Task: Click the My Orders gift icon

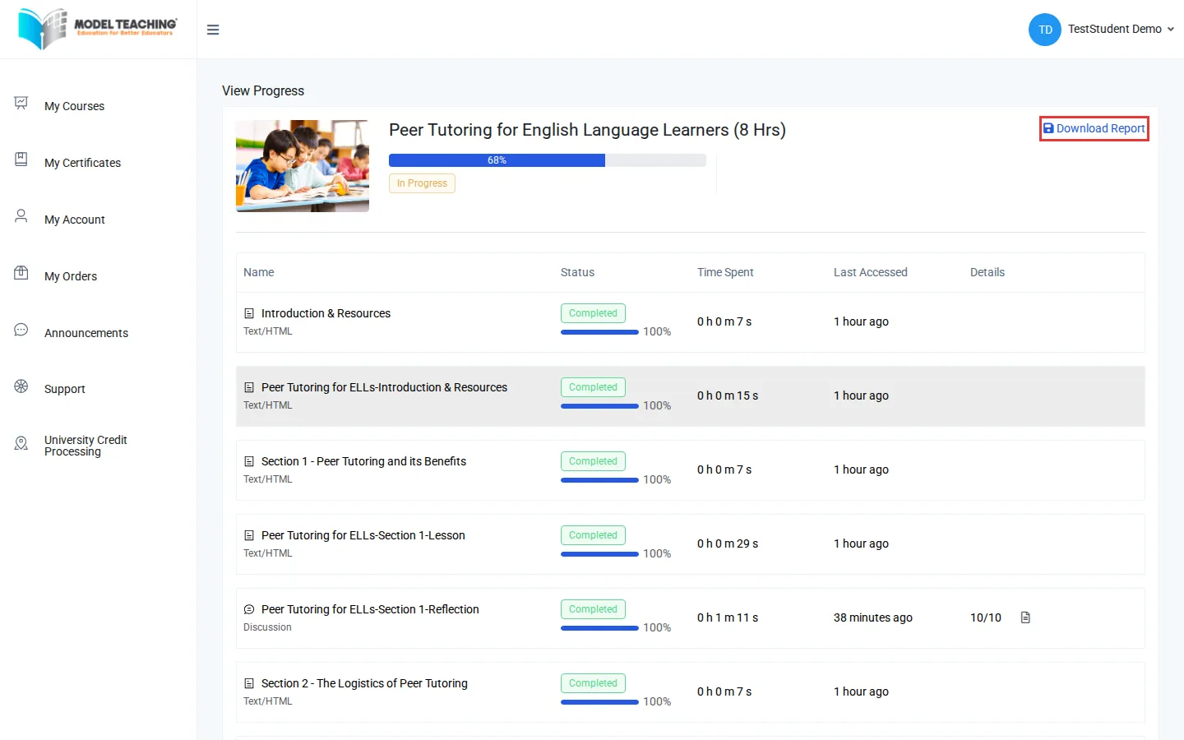Action: (x=21, y=273)
